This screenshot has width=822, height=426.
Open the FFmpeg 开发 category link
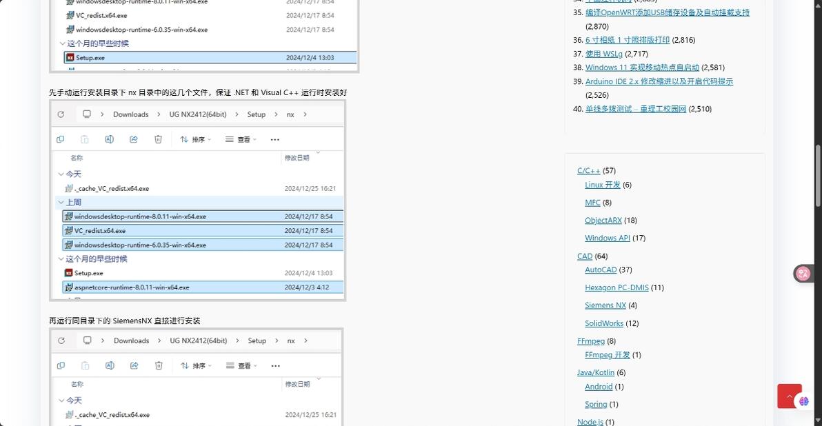[x=607, y=355]
